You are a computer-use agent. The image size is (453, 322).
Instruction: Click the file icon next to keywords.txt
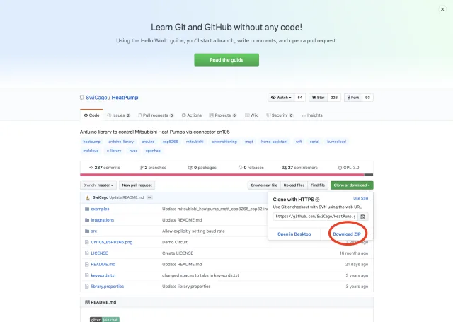(86, 275)
